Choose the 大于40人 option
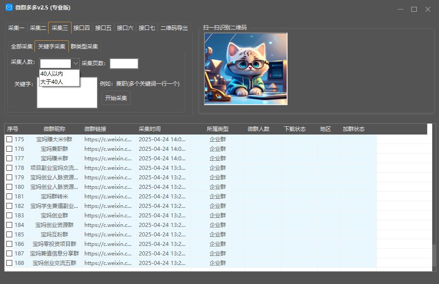The width and height of the screenshot is (439, 284). [x=52, y=82]
